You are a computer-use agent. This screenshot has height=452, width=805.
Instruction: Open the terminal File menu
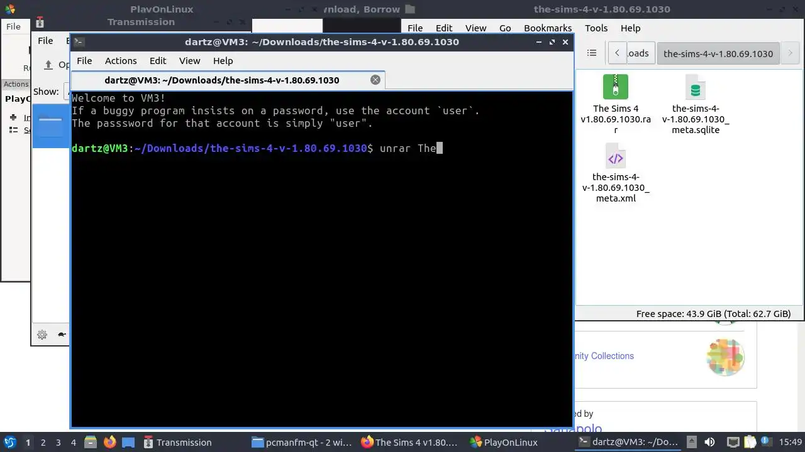(x=84, y=61)
